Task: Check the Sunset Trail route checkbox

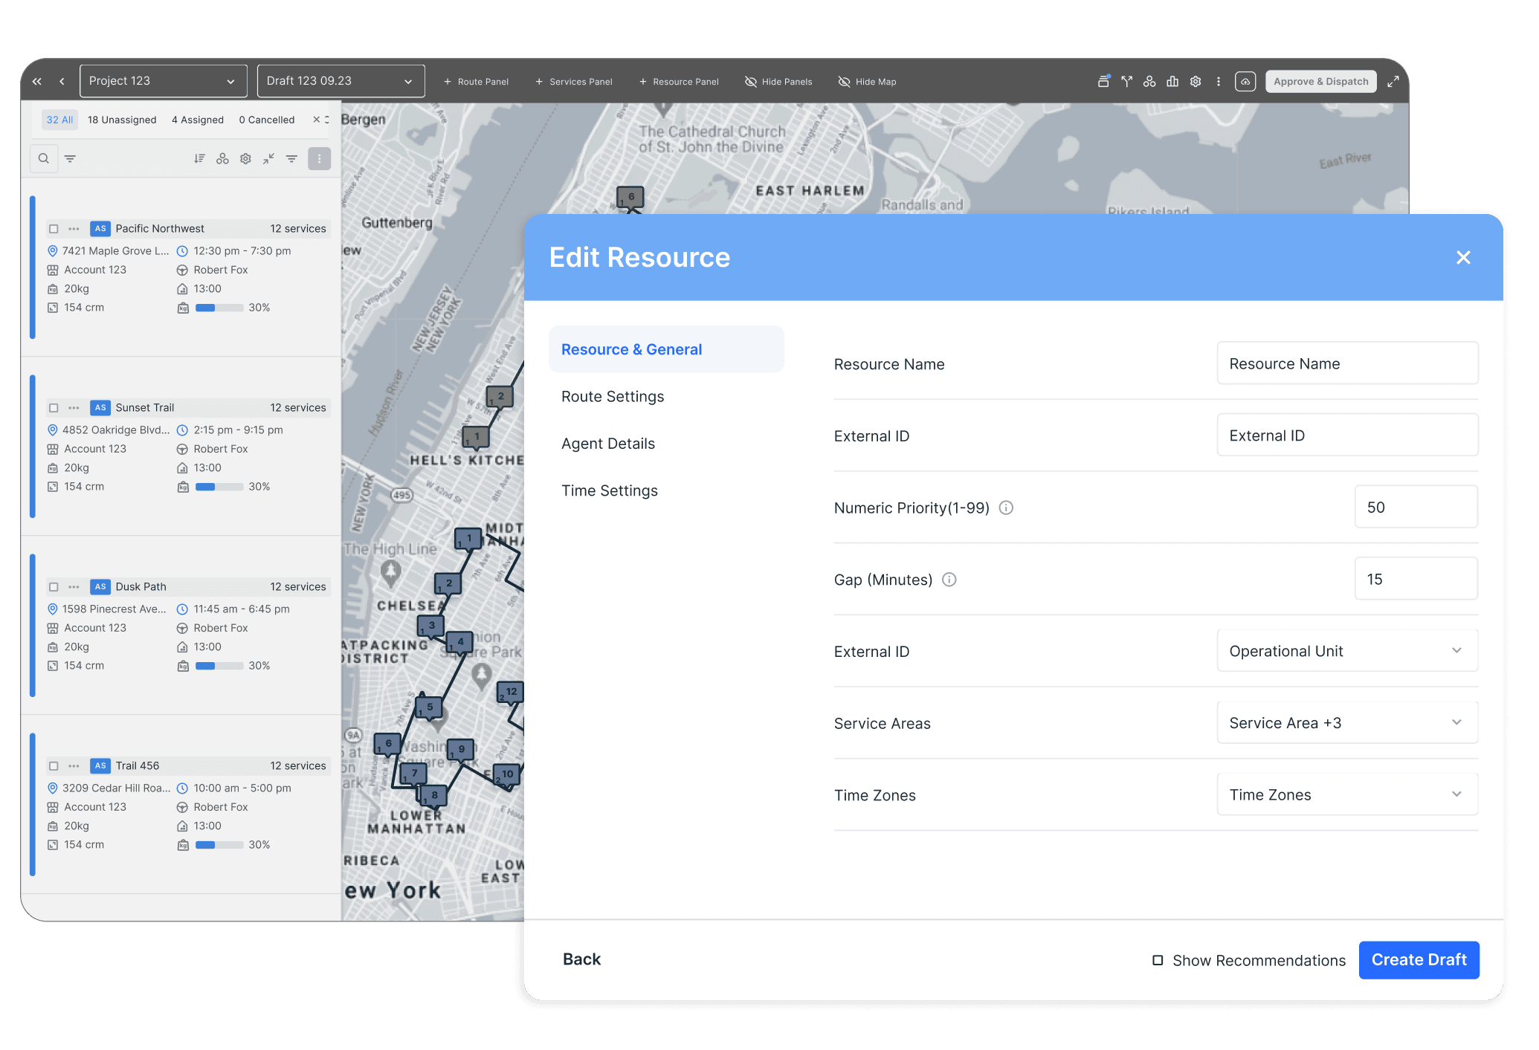Action: [x=54, y=408]
